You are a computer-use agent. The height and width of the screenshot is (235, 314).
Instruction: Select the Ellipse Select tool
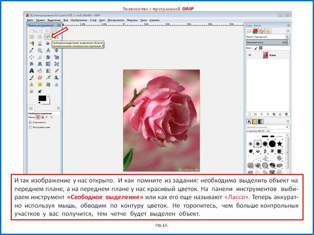pos(40,37)
